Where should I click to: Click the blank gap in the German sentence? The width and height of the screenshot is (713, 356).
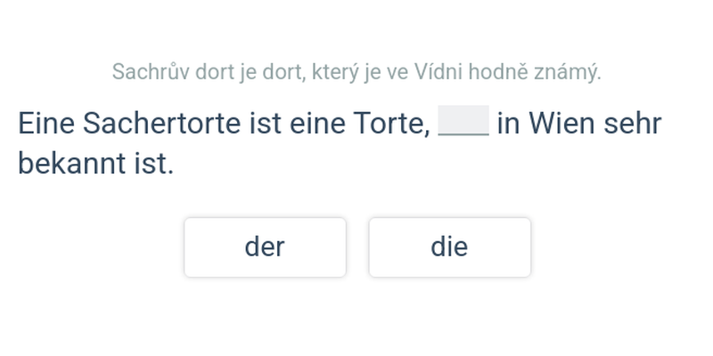(463, 121)
